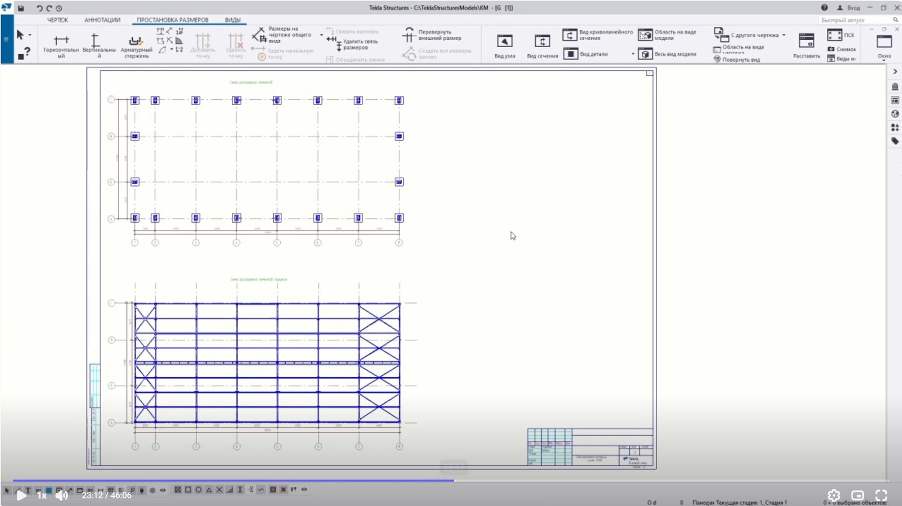Toggle the X intersection snap switch
This screenshot has width=902, height=506.
(x=219, y=489)
